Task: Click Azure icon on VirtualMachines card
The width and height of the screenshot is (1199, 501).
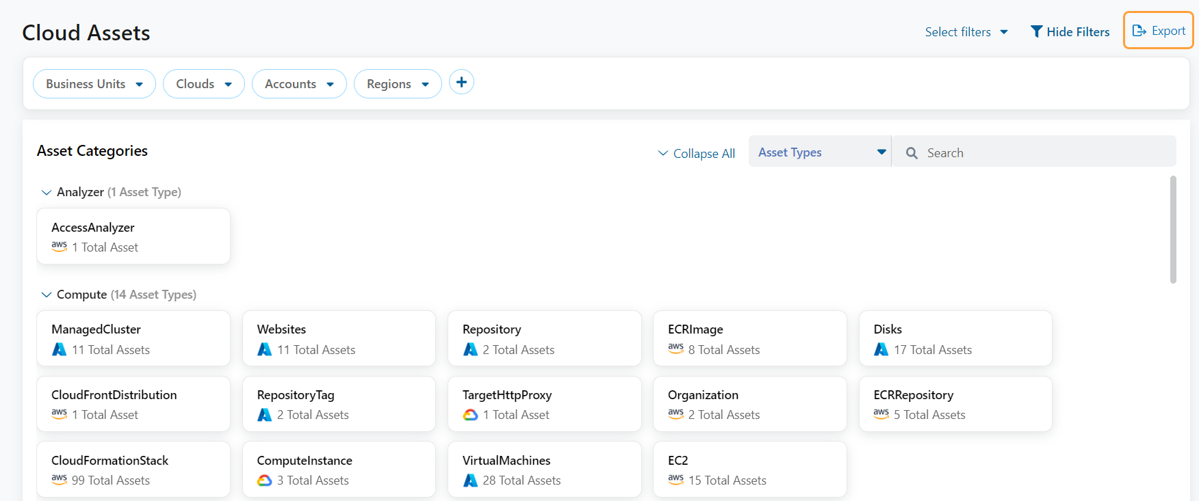Action: click(470, 480)
